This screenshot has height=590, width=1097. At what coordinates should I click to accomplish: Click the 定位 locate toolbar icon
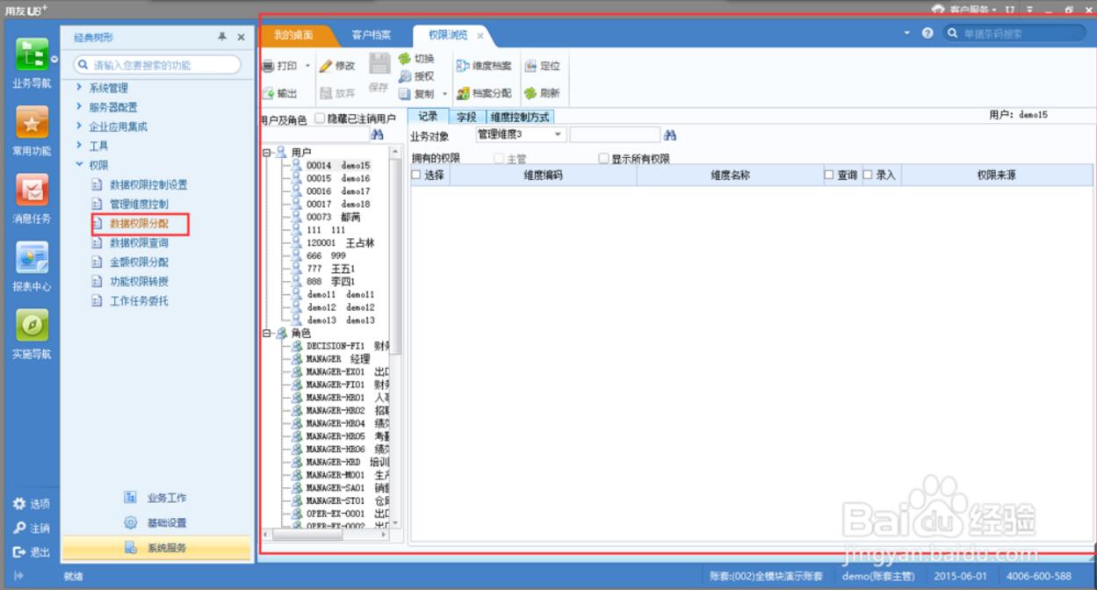pyautogui.click(x=530, y=66)
